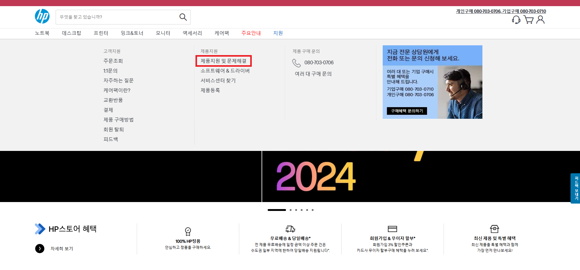Open the 제품등록 link
The height and width of the screenshot is (270, 580).
210,90
